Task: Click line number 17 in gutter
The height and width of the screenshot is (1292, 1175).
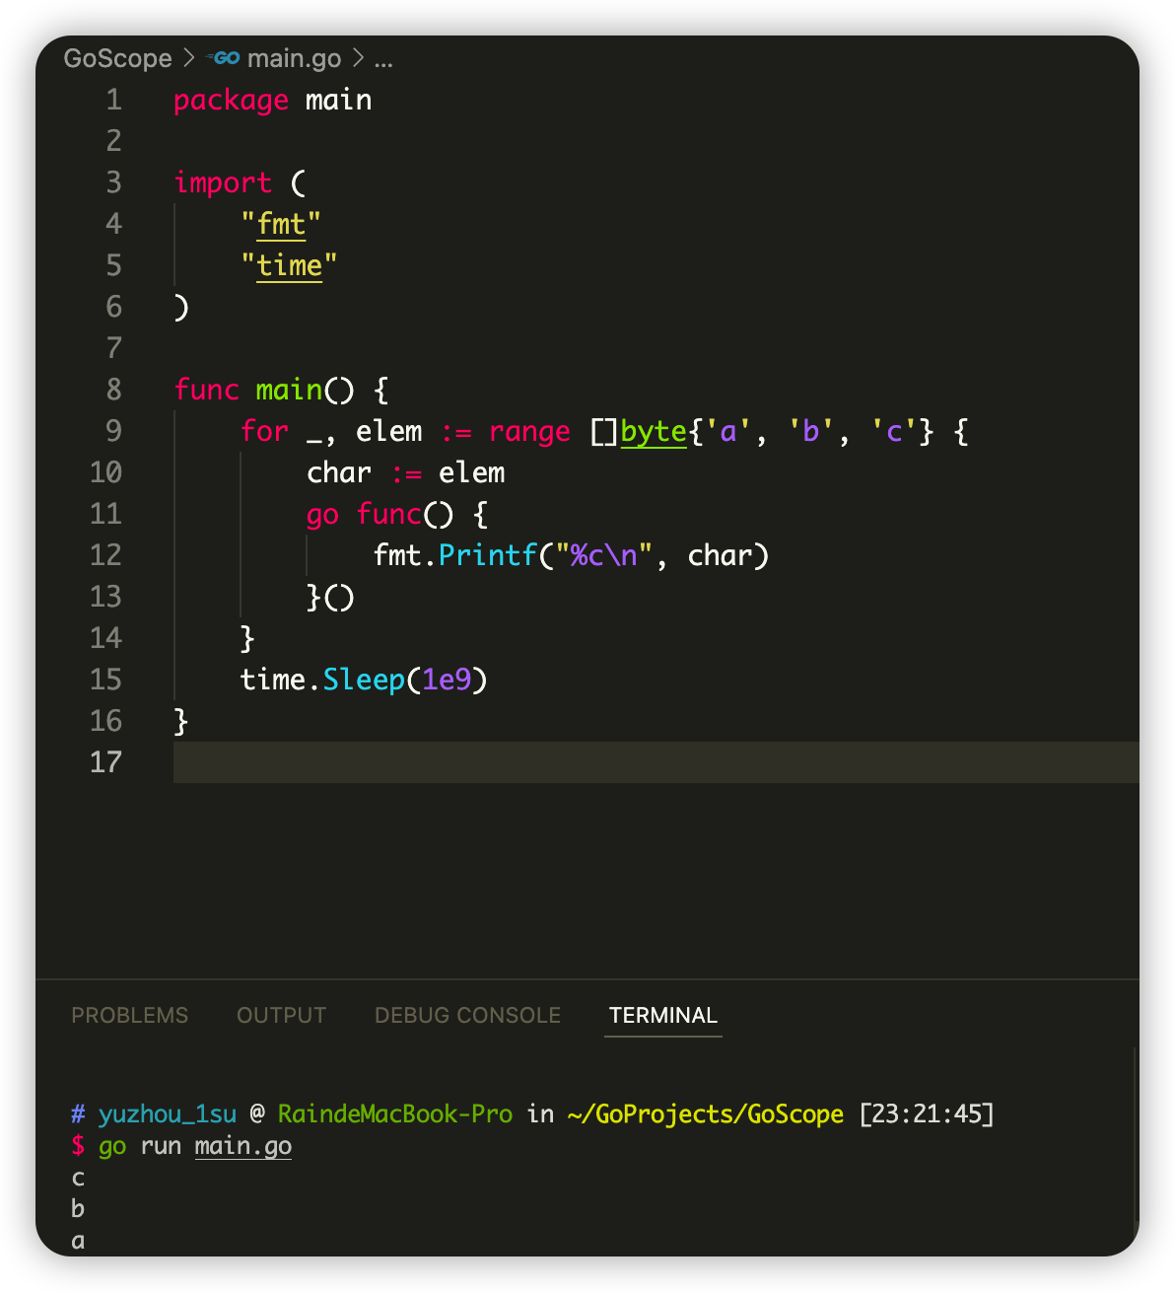Action: coord(105,762)
